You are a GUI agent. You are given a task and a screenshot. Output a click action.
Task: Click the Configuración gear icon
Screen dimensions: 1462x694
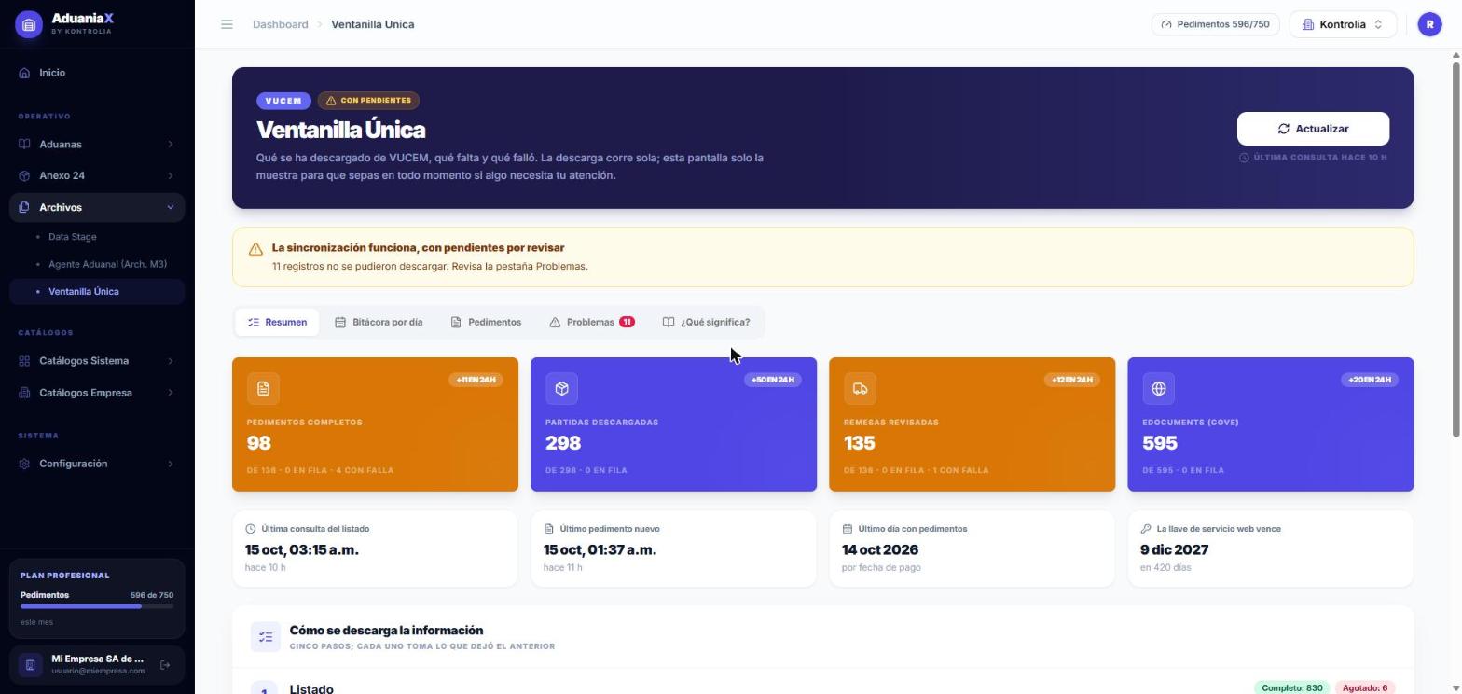pyautogui.click(x=25, y=464)
